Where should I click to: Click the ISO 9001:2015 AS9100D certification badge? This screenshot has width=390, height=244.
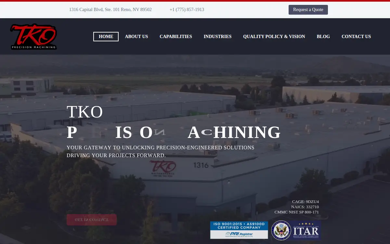pos(239,230)
